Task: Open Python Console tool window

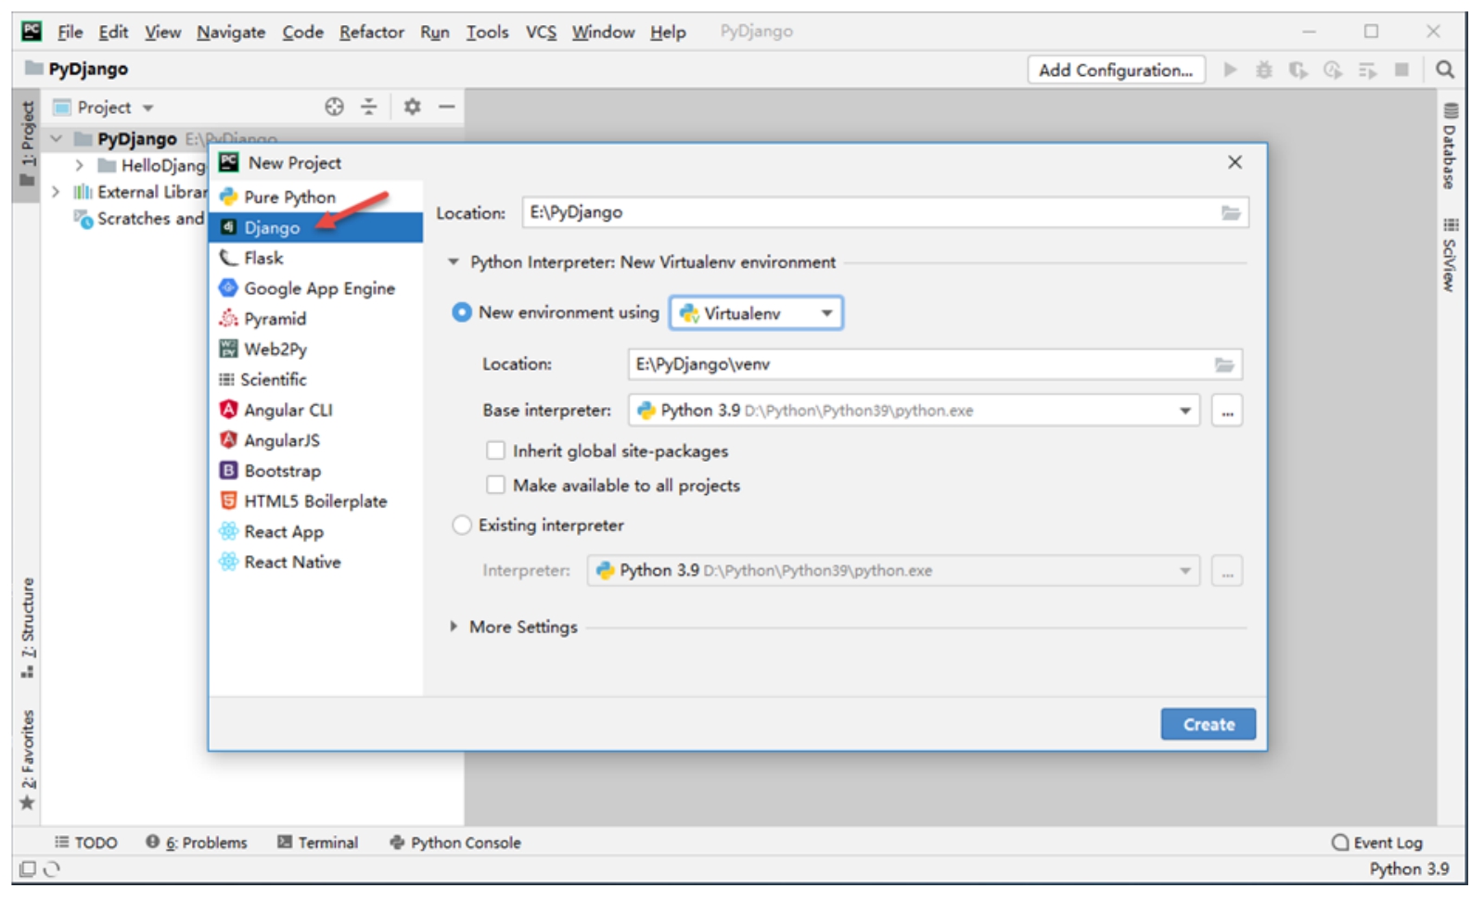Action: click(455, 844)
